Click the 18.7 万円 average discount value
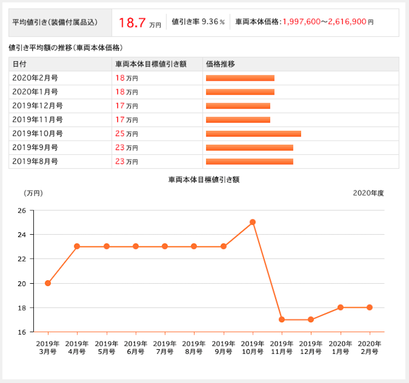409x383 pixels. coord(140,23)
